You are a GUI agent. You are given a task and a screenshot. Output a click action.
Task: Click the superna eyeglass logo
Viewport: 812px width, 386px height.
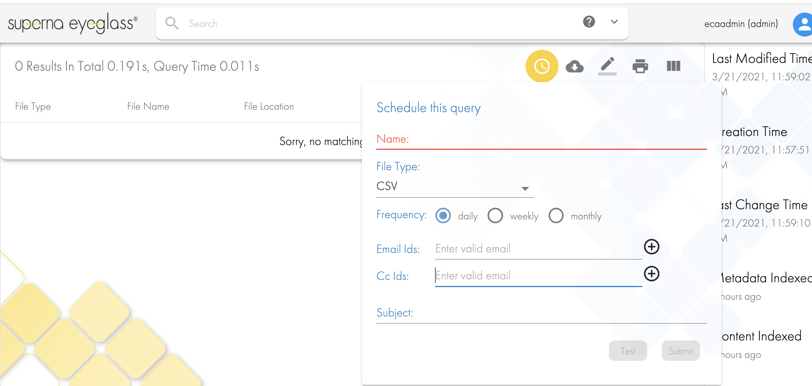(x=73, y=24)
